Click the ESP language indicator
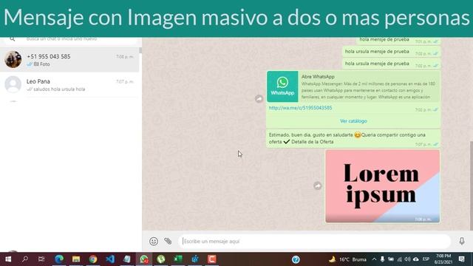Screen dimensions: 473x266 click(426, 259)
